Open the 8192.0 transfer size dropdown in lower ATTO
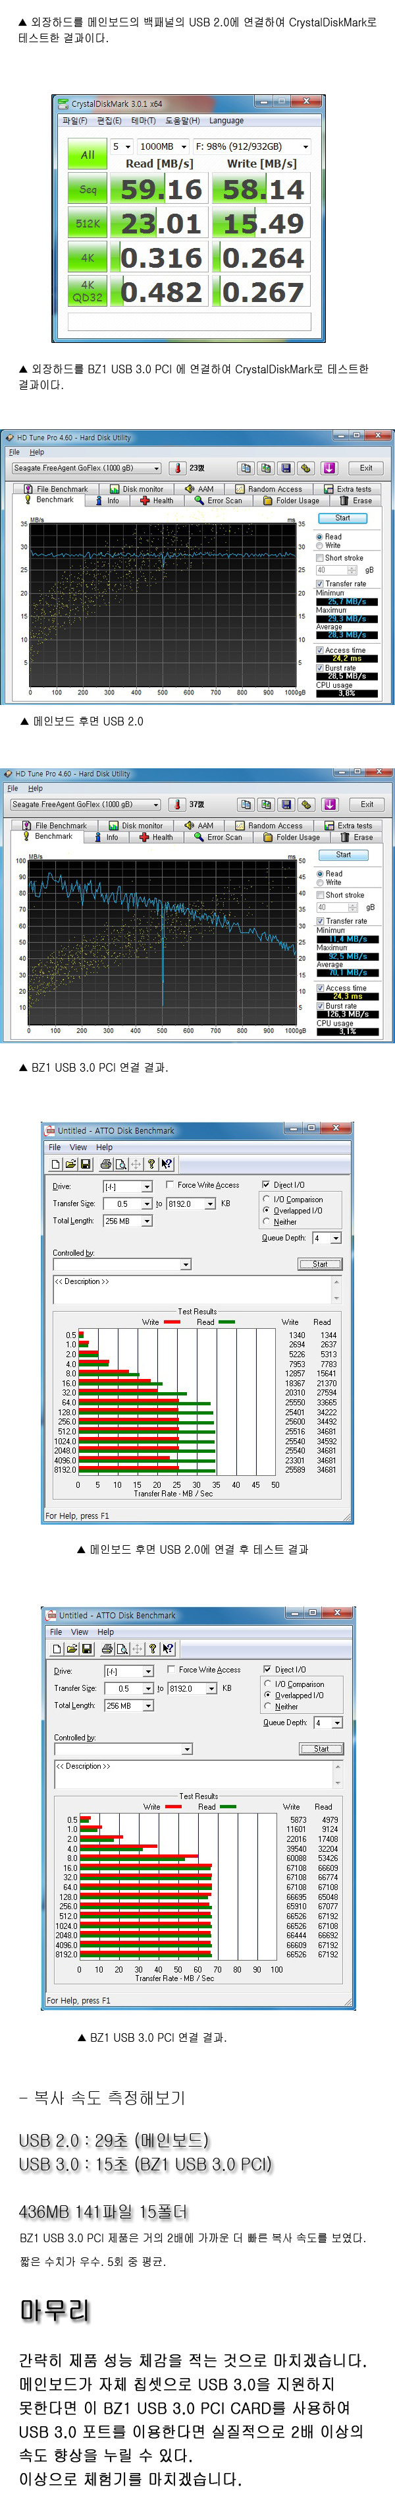Viewport: 395px width, 2506px height. (x=192, y=1689)
